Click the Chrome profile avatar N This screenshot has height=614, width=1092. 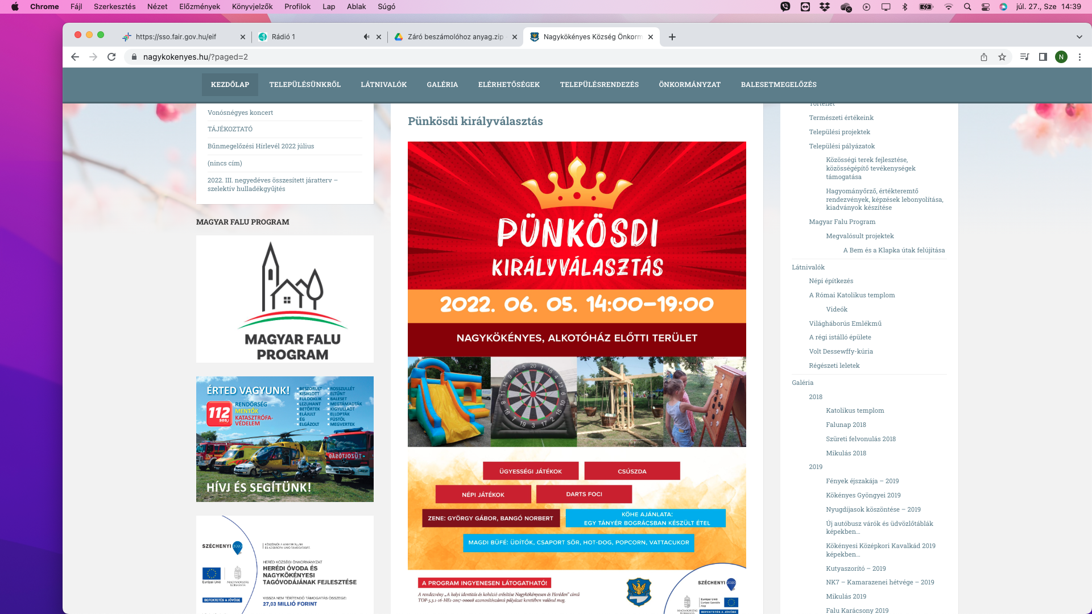(1061, 57)
